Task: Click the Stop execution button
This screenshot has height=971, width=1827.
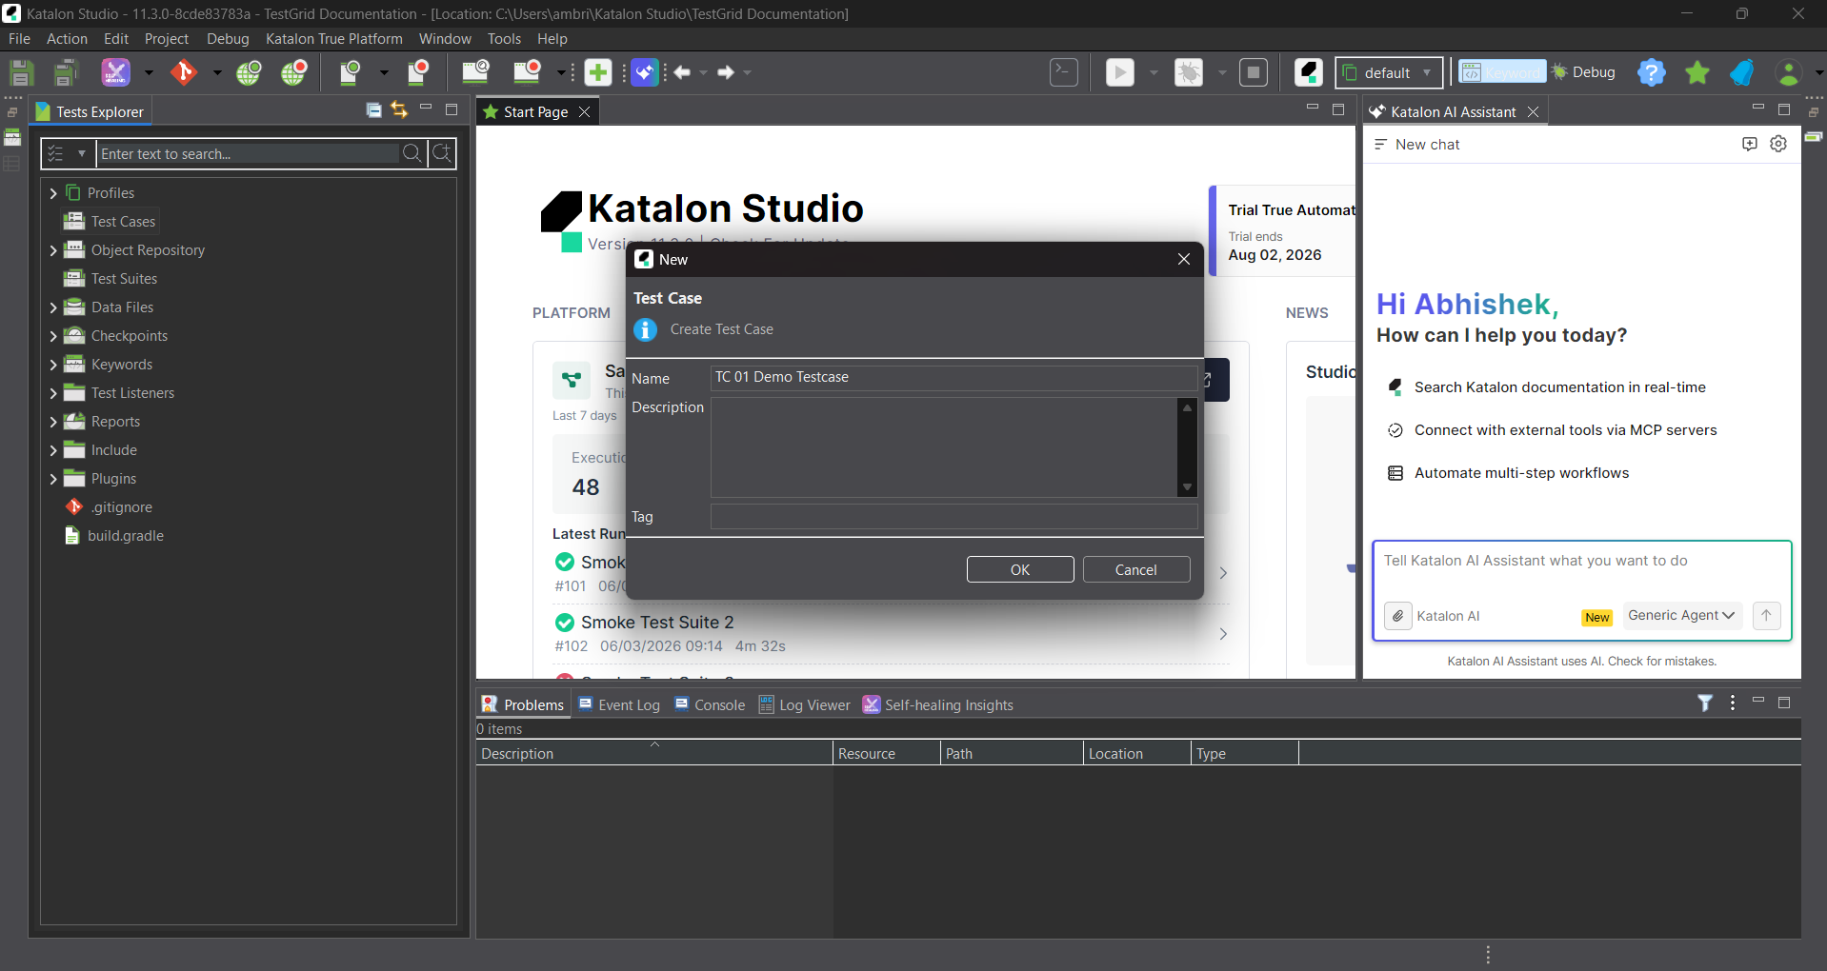Action: tap(1254, 72)
